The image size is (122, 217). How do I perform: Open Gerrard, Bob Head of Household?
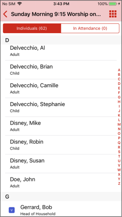pos(61,209)
